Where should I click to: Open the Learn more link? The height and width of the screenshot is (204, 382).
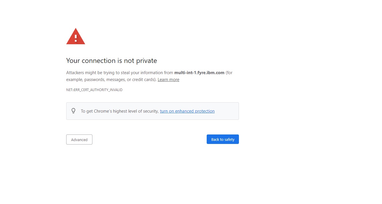coord(168,80)
